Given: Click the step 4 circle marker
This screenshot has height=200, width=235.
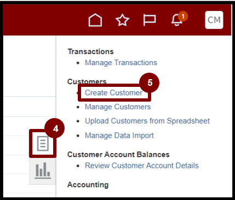Looking at the screenshot, I should tap(55, 128).
